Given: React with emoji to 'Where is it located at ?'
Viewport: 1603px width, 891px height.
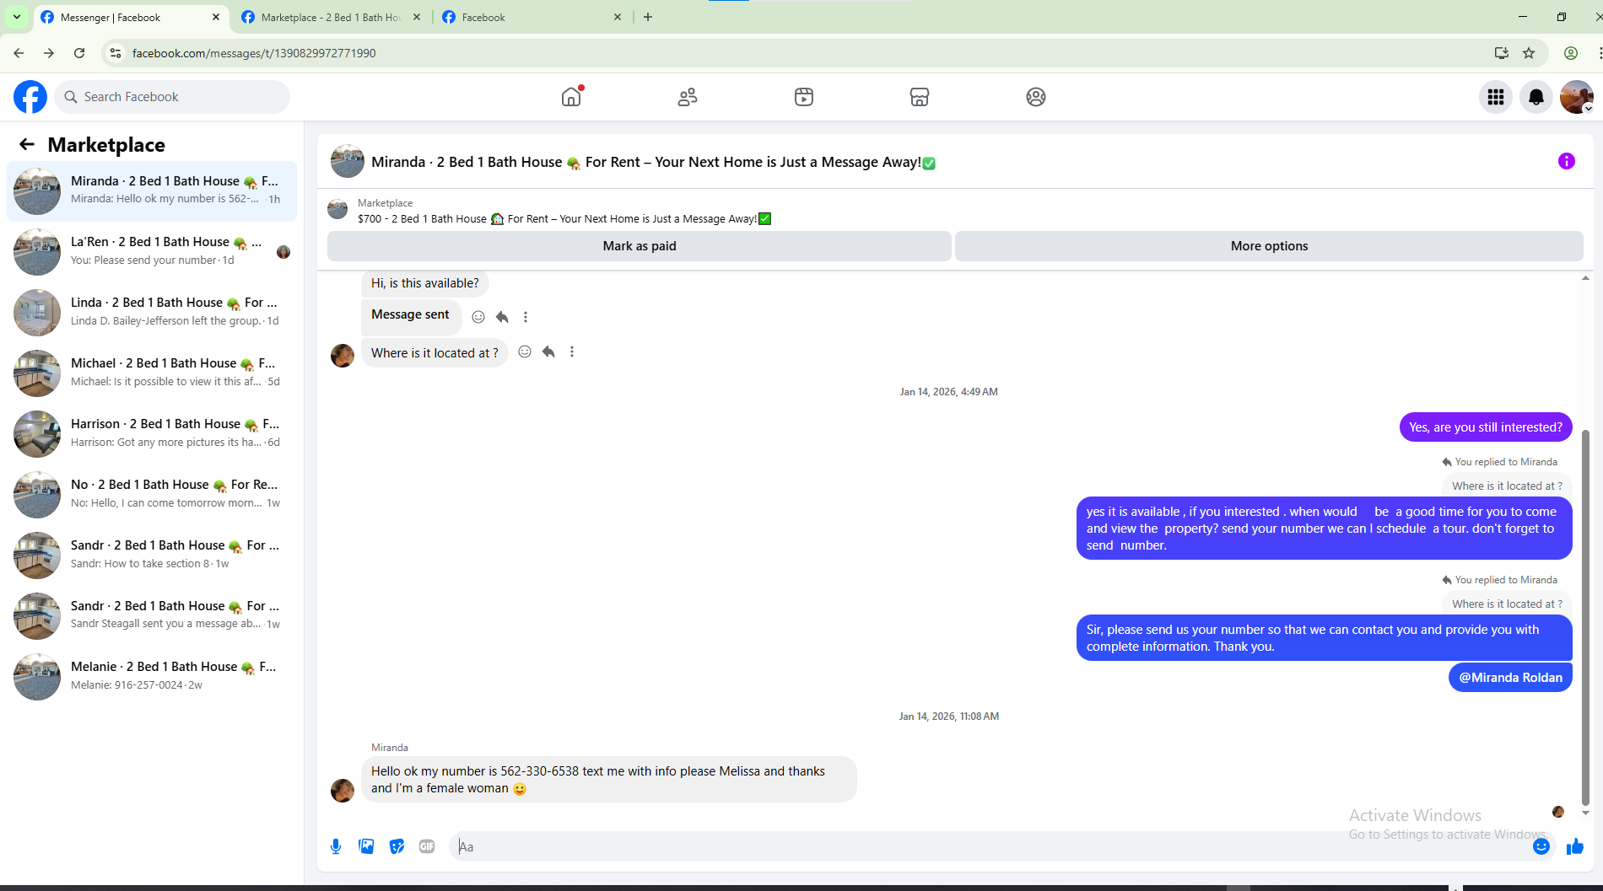Looking at the screenshot, I should [525, 352].
